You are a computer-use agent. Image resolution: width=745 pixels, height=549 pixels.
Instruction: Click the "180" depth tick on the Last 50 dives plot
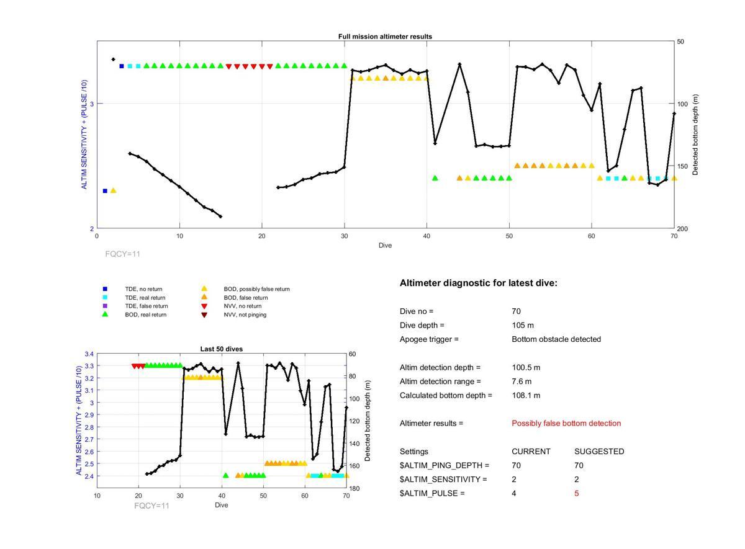pyautogui.click(x=354, y=489)
